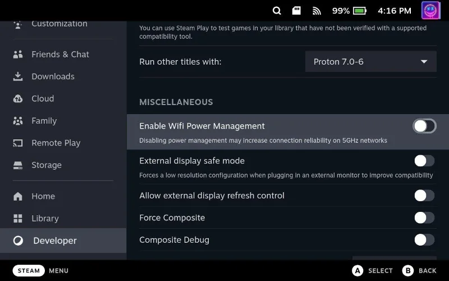This screenshot has height=281, width=449.
Task: Click the wireless network status icon
Action: point(317,11)
